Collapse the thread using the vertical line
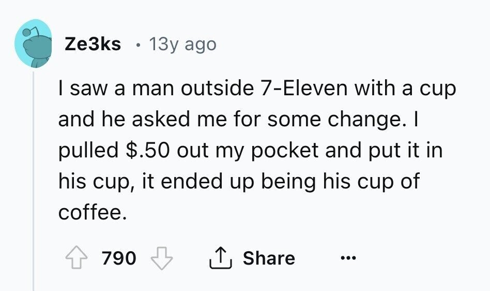 (34, 181)
